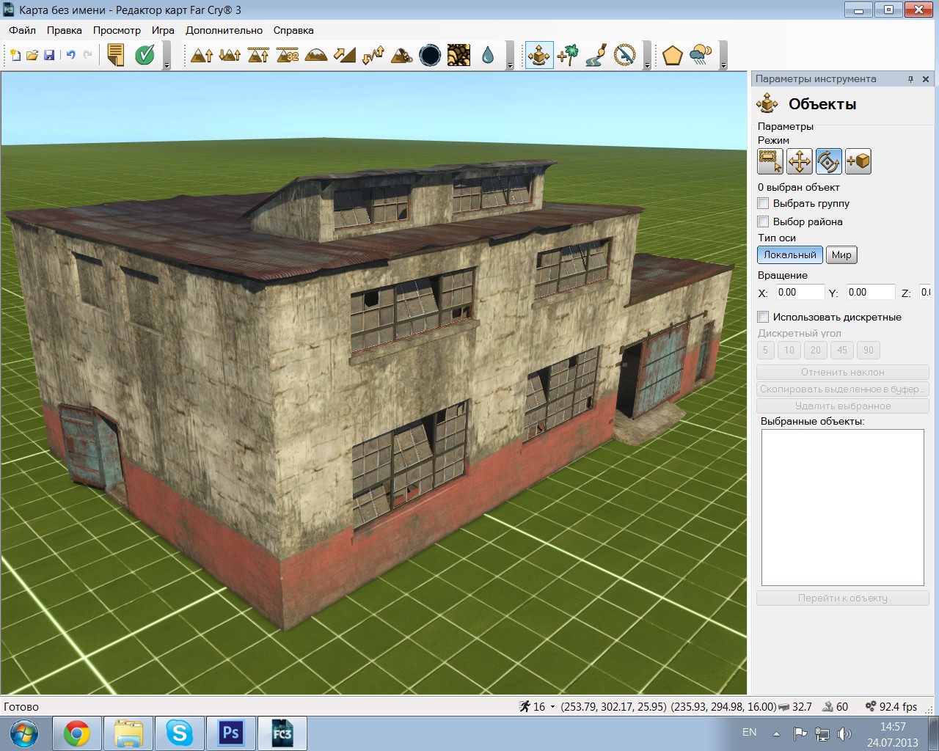Open the 'Просмотр' menu
The image size is (939, 751).
[x=117, y=30]
